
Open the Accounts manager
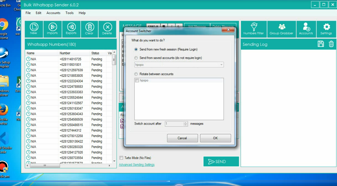(306, 29)
